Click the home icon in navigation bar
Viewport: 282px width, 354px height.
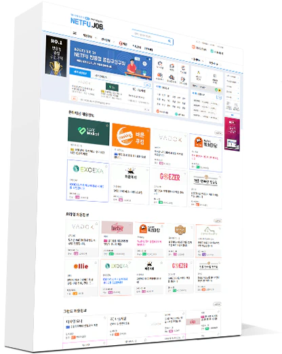coord(75,33)
